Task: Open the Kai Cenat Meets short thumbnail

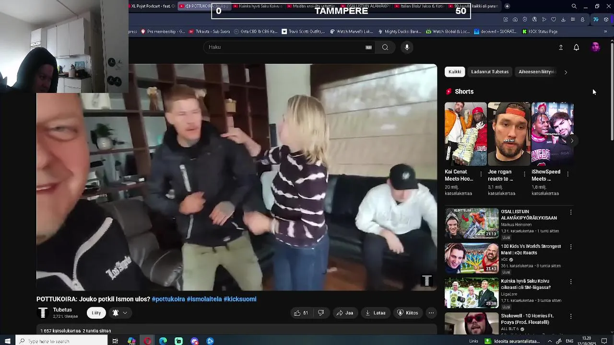Action: click(465, 134)
